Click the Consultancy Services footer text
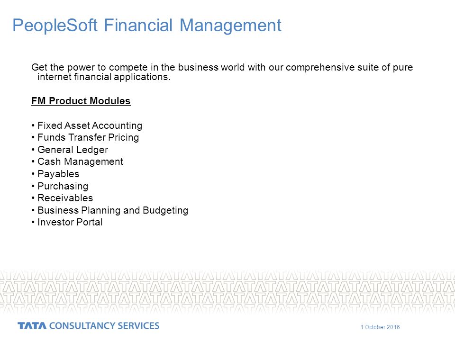Image resolution: width=455 pixels, height=341 pixels. pyautogui.click(x=104, y=326)
